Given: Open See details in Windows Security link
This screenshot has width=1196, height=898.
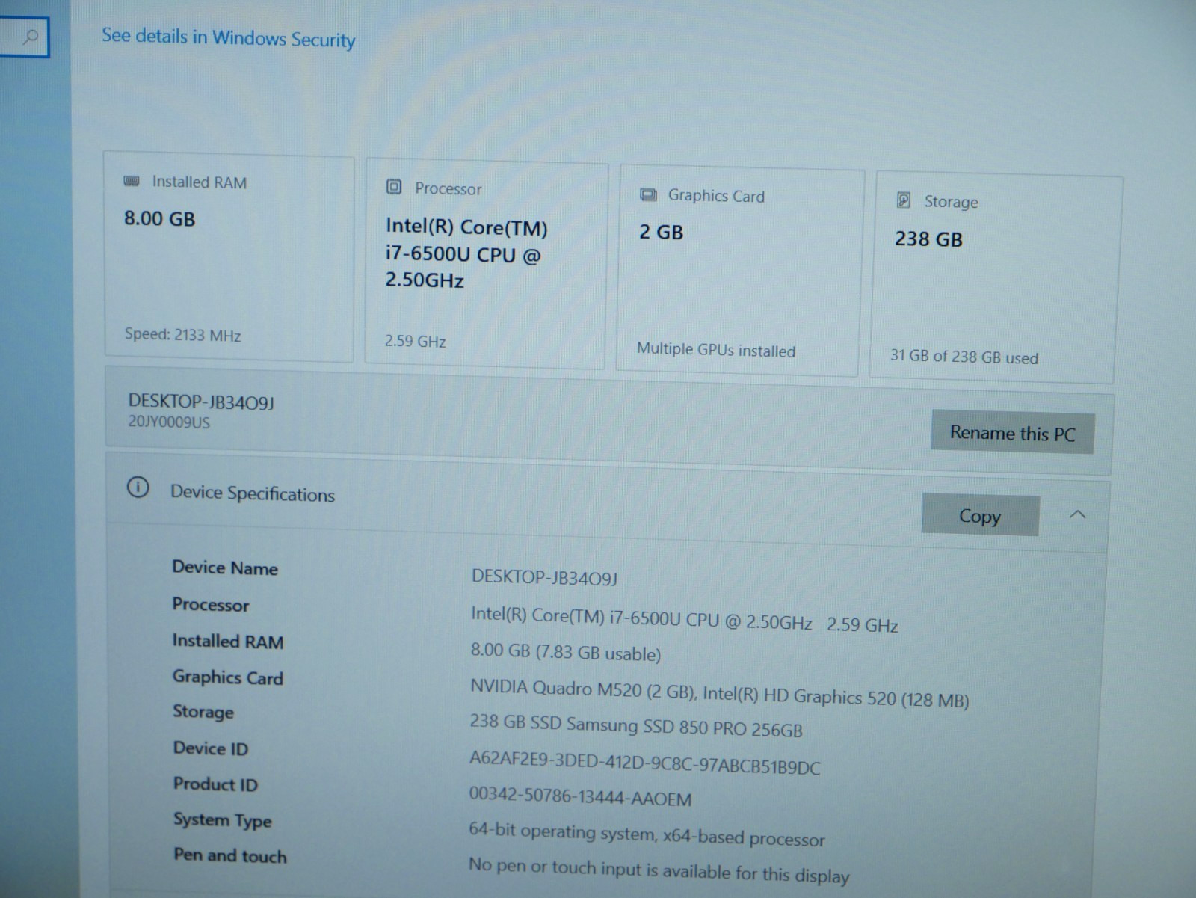Looking at the screenshot, I should coord(229,37).
